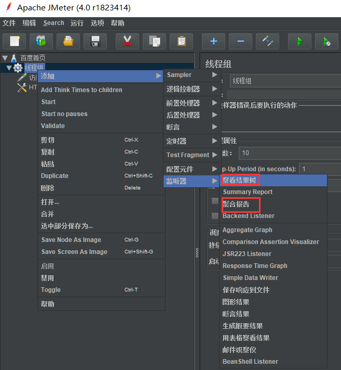Click the config element wrench icon in tree
341x370 pixels.
click(22, 87)
